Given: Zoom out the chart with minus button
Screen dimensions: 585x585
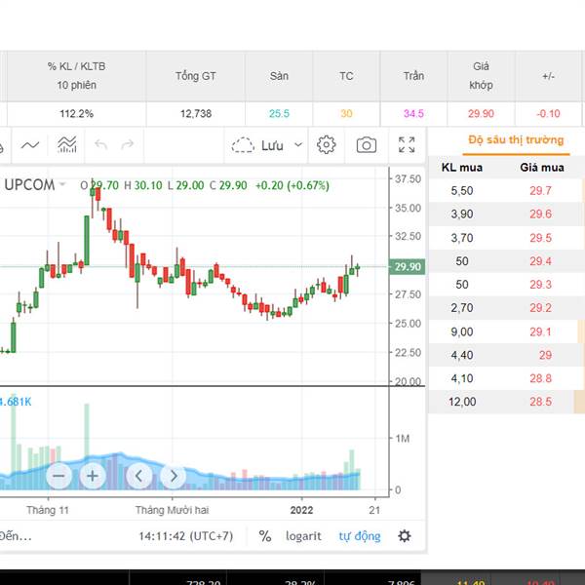Looking at the screenshot, I should pyautogui.click(x=59, y=476).
